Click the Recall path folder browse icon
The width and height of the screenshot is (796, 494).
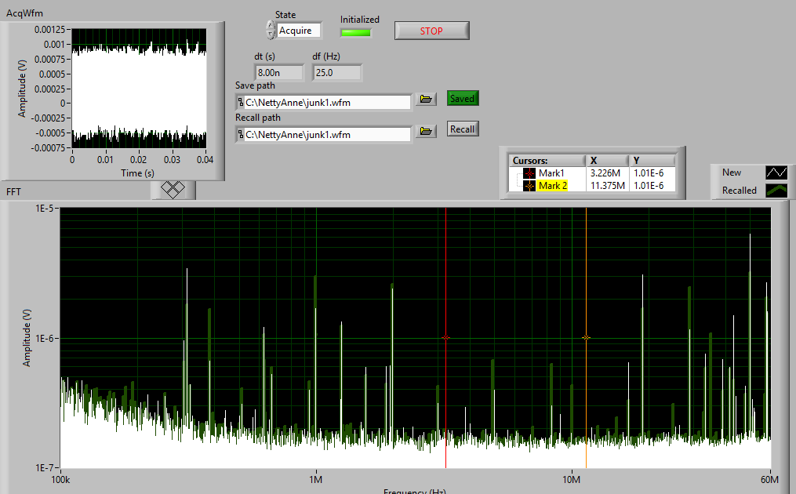tap(426, 132)
